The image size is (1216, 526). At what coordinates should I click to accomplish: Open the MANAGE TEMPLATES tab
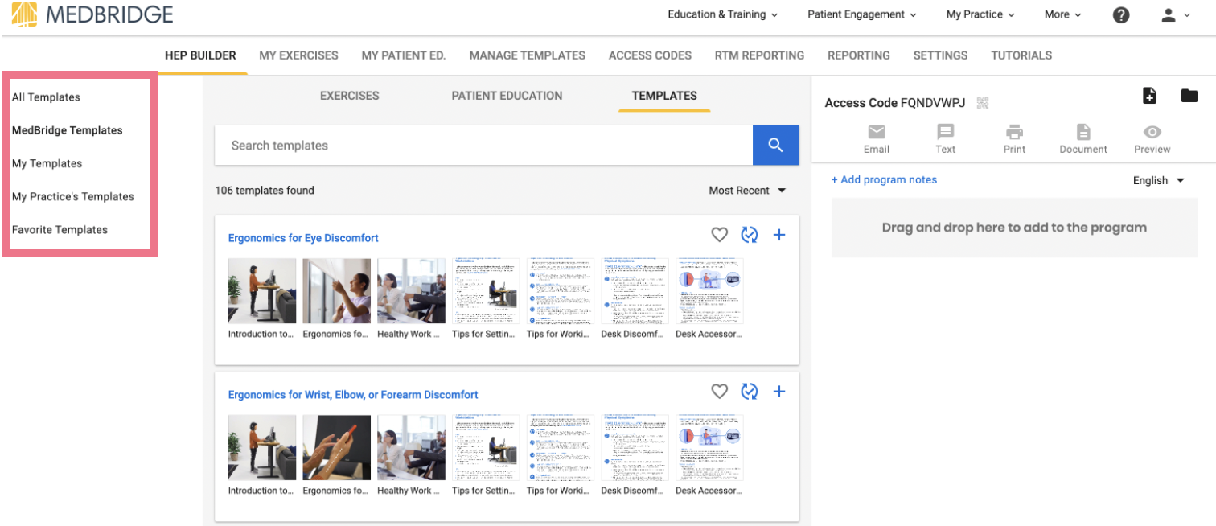click(x=528, y=55)
